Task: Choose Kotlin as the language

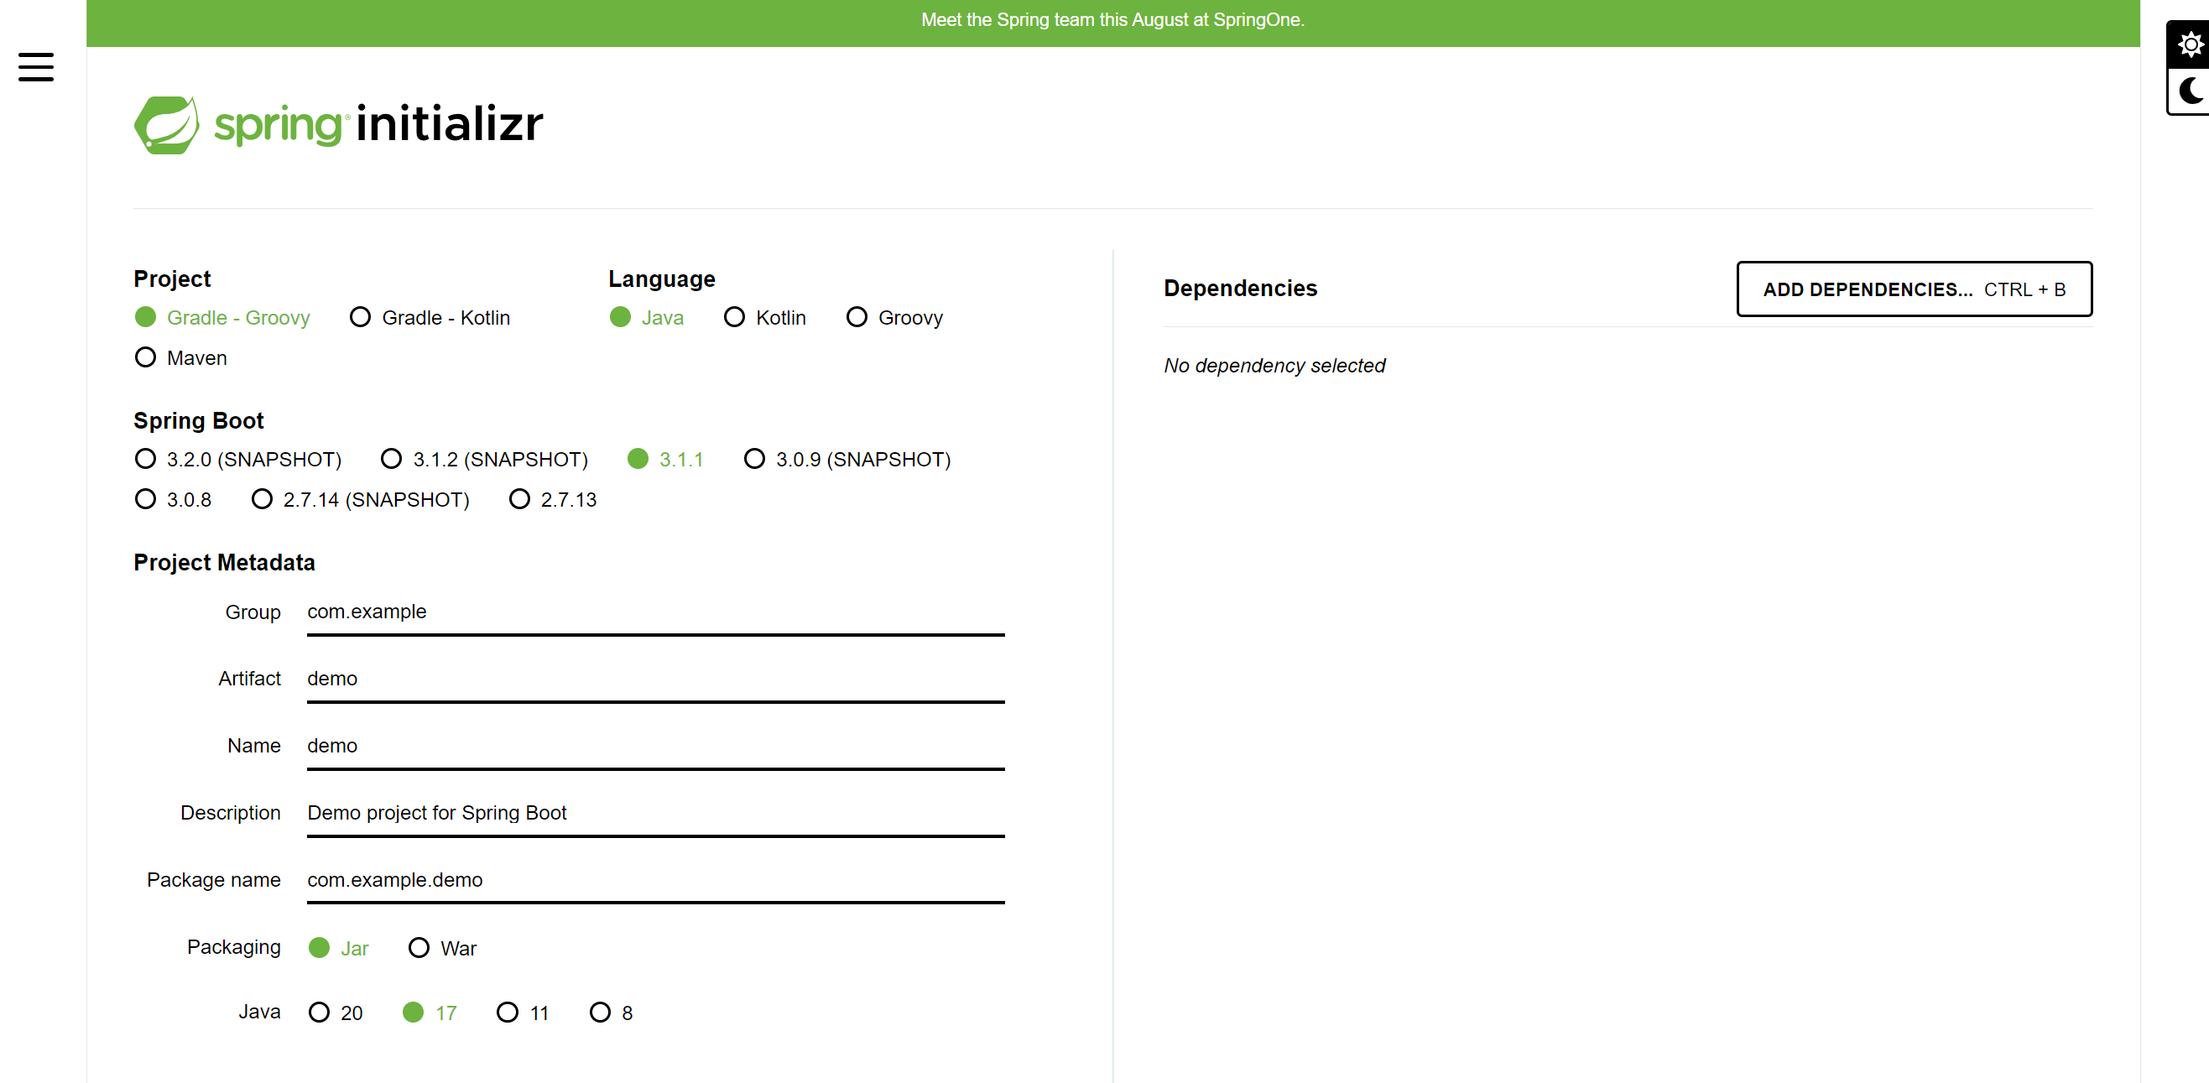Action: (765, 318)
